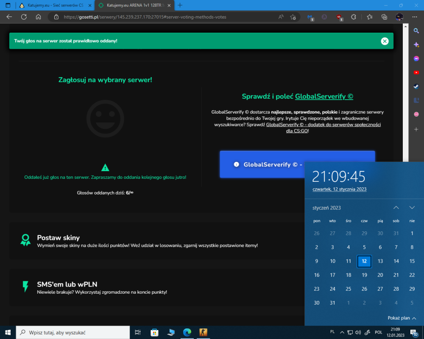This screenshot has width=424, height=339.
Task: Select day 20 in the calendar
Action: tap(380, 275)
